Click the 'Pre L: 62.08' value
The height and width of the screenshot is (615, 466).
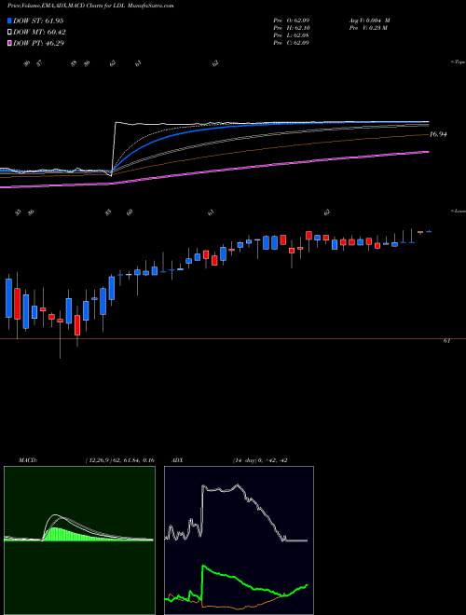[x=291, y=35]
